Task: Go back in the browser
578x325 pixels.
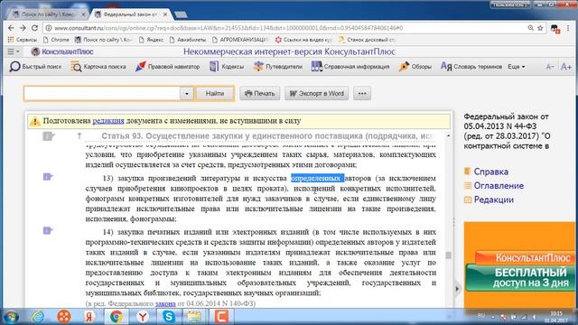Action: pyautogui.click(x=11, y=28)
